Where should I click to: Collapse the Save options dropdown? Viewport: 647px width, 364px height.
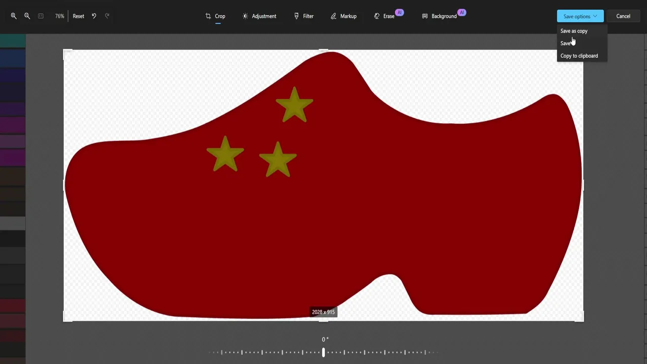(x=580, y=16)
